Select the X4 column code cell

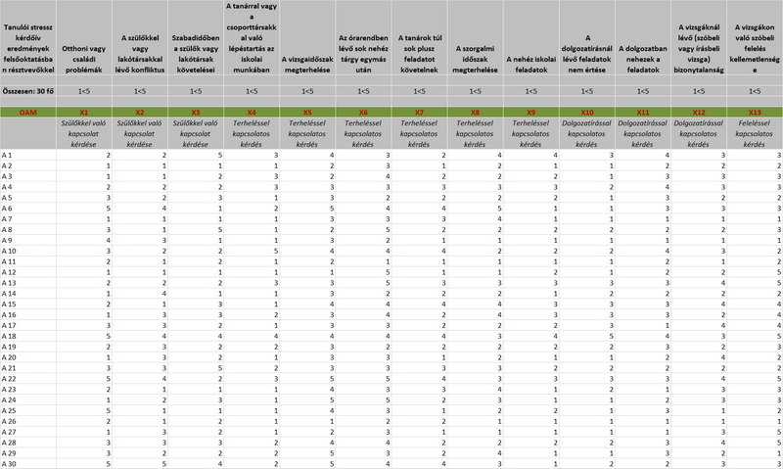252,113
